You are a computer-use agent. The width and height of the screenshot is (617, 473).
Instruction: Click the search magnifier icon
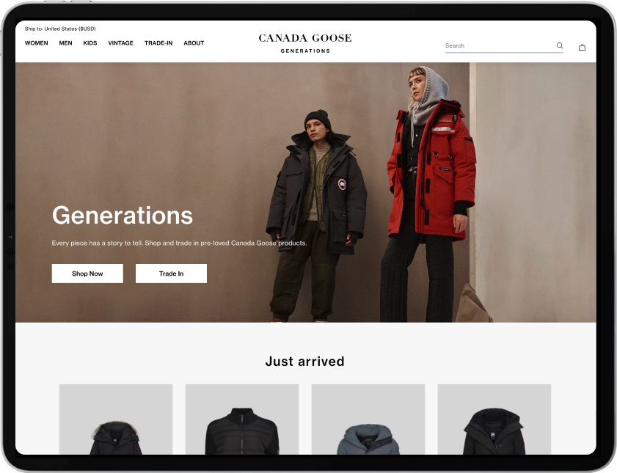coord(560,45)
